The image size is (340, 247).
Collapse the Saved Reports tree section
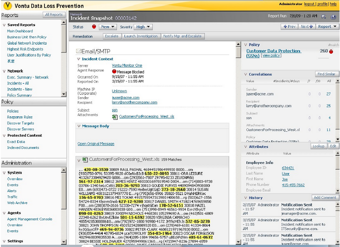pyautogui.click(x=3, y=25)
